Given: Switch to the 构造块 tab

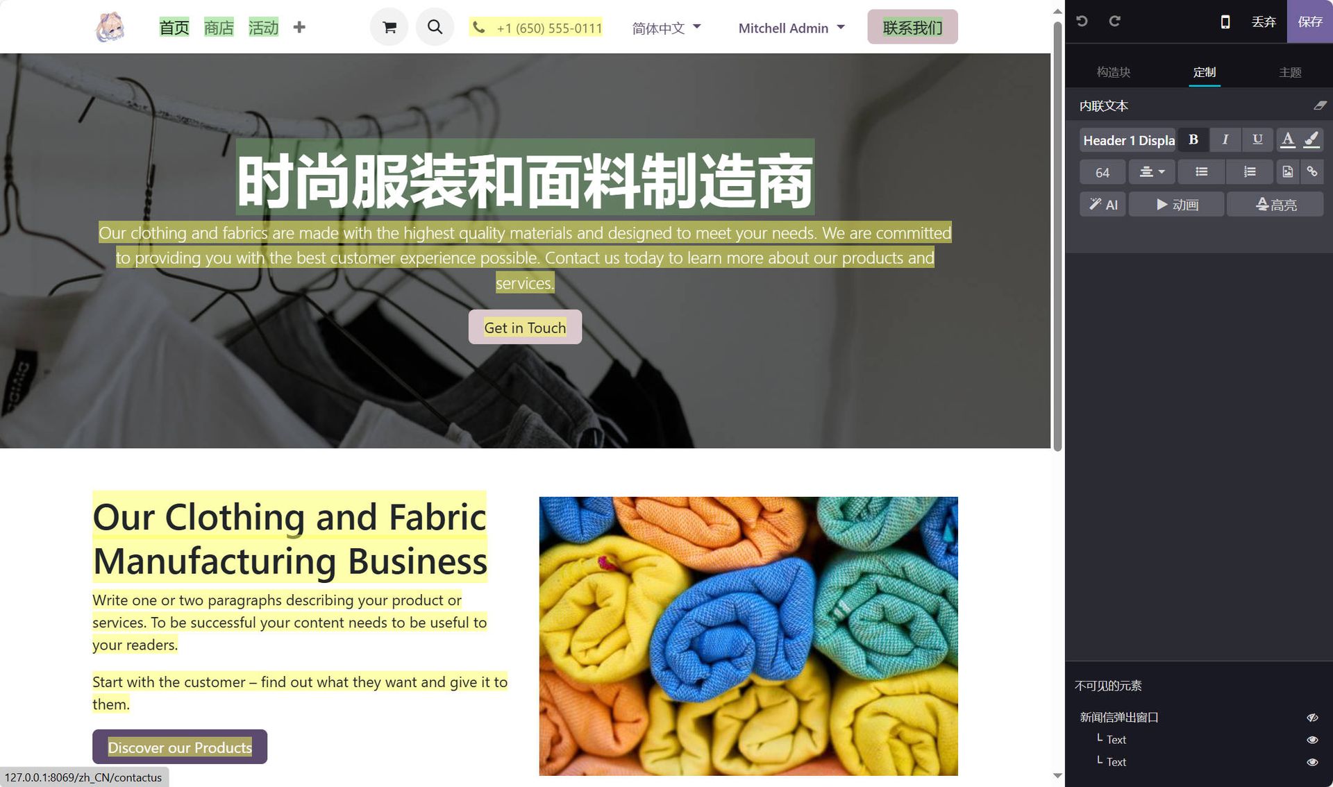Looking at the screenshot, I should (x=1113, y=72).
